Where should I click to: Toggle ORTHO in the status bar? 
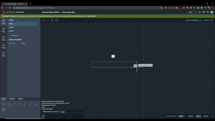[198, 116]
